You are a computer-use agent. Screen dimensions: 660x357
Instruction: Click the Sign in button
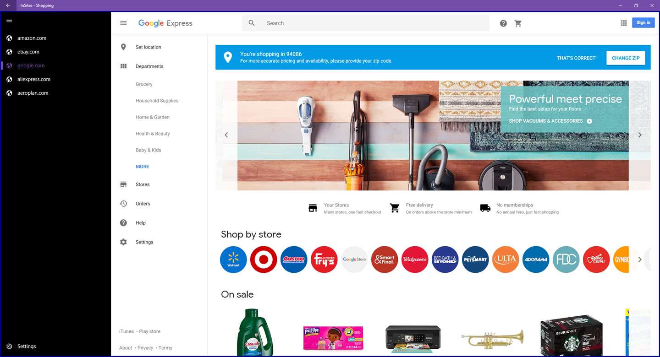pos(643,22)
